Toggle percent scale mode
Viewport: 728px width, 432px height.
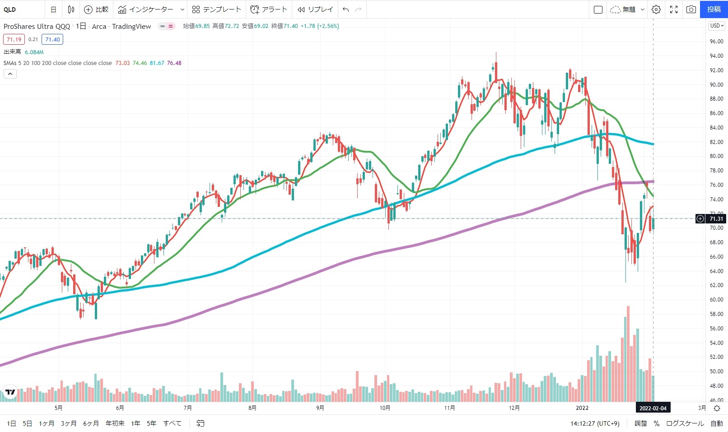[656, 423]
